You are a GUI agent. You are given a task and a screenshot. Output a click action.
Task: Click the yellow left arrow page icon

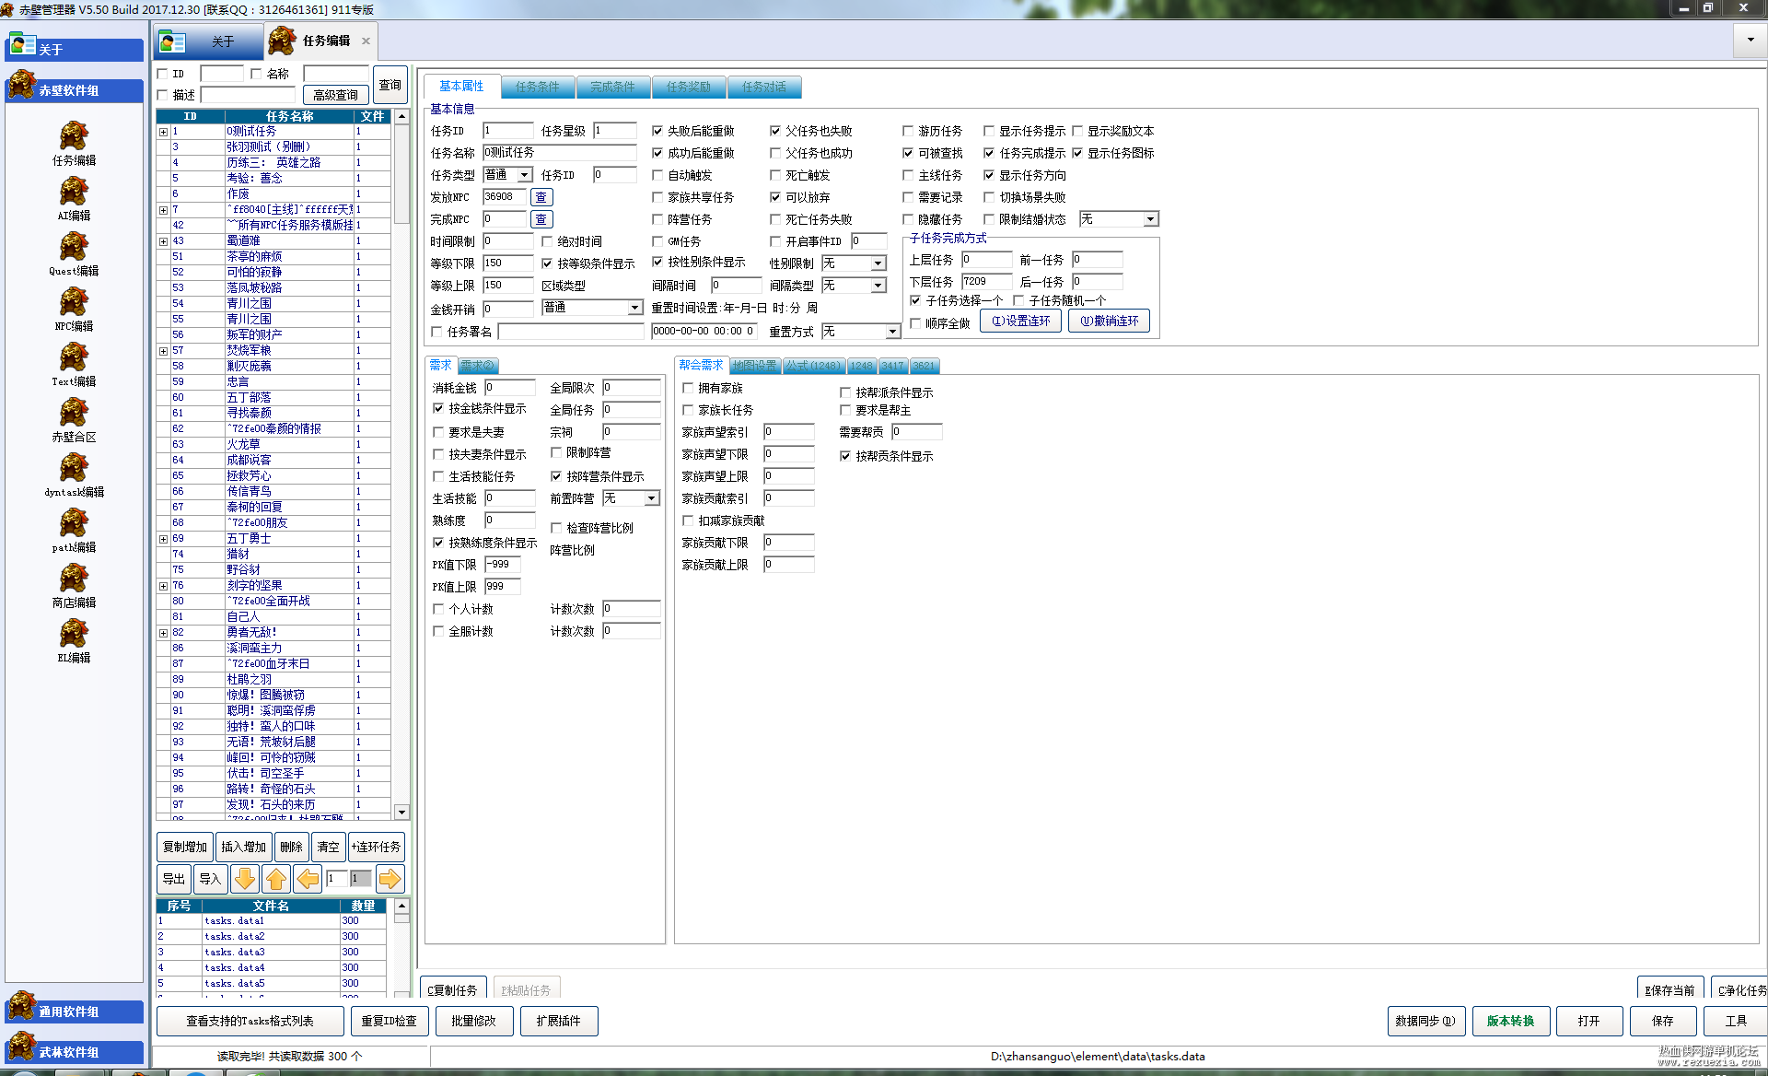click(x=308, y=879)
